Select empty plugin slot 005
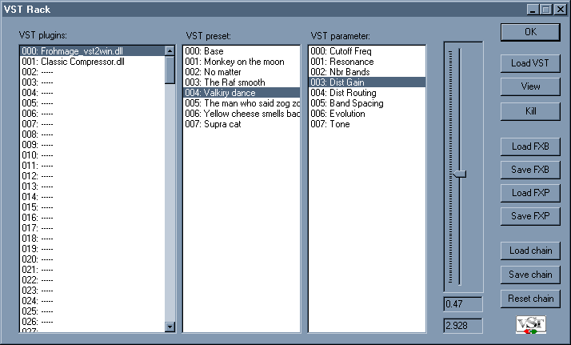This screenshot has width=571, height=345. pos(93,103)
